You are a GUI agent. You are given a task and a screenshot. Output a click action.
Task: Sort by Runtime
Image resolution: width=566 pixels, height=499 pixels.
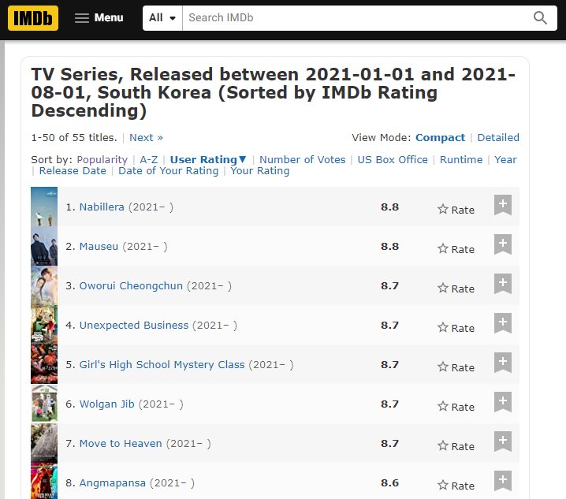(x=461, y=159)
